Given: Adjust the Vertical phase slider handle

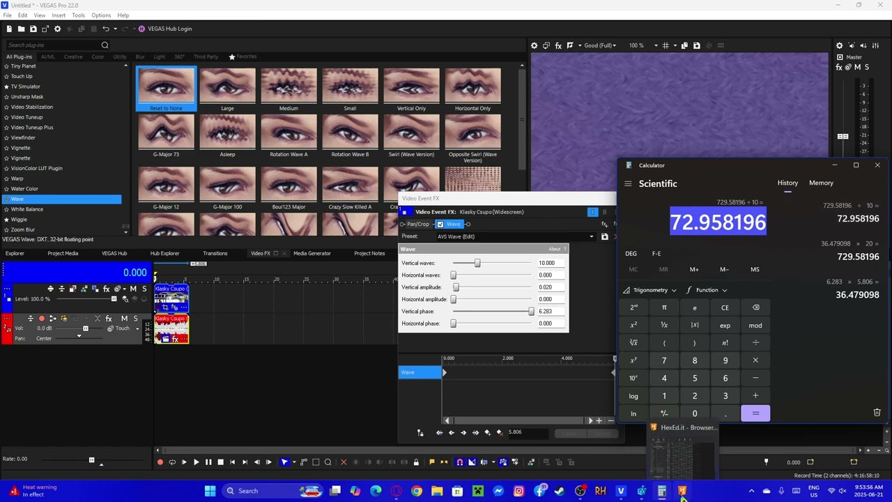Looking at the screenshot, I should tap(531, 311).
